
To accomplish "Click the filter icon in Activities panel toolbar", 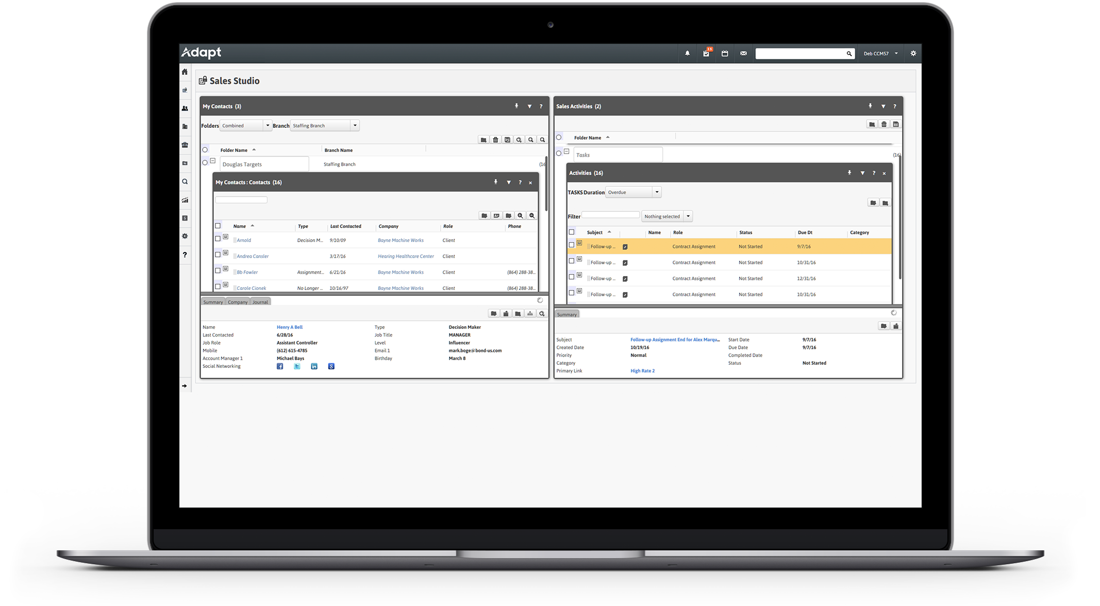I will [862, 173].
